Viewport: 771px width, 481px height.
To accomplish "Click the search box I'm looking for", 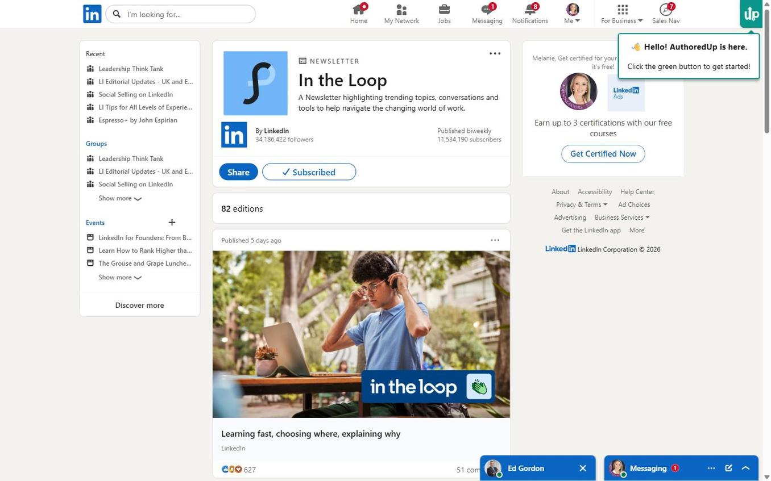I will pos(181,14).
